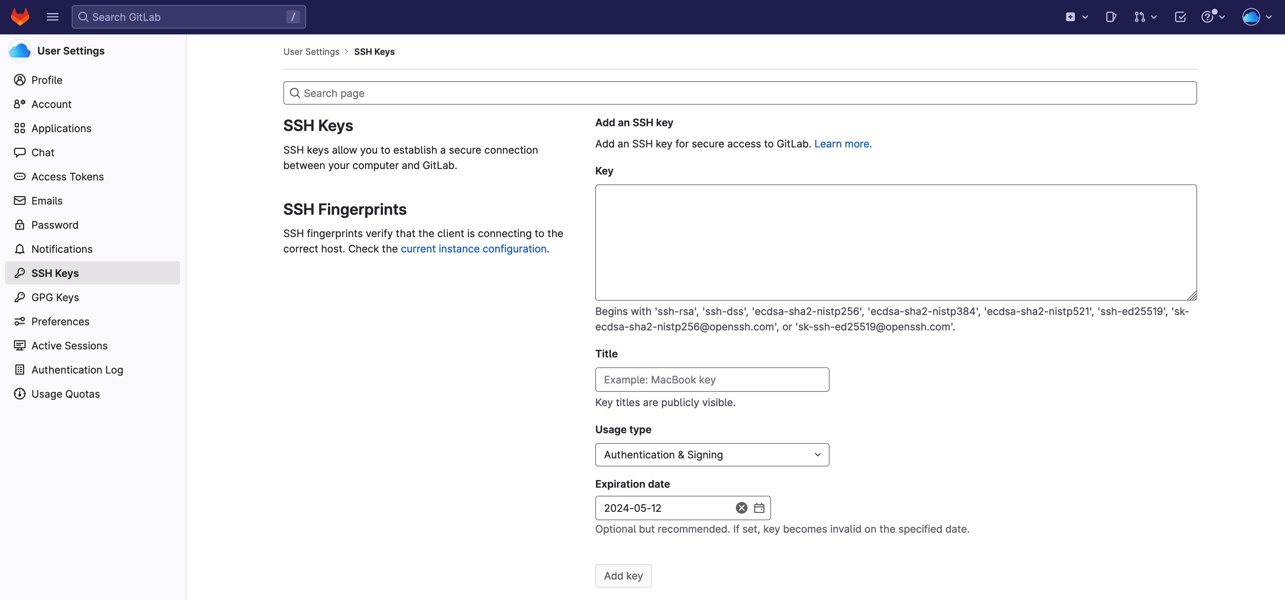Expand the Create new menu chevron

[x=1085, y=16]
